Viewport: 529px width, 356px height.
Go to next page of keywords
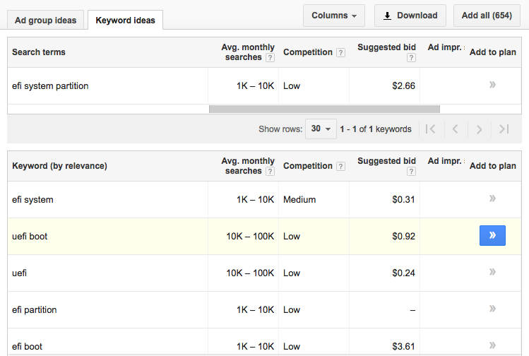click(x=479, y=129)
